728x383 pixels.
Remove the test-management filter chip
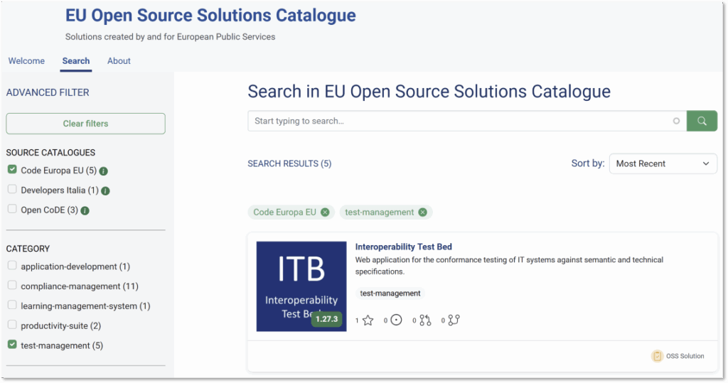pyautogui.click(x=422, y=212)
